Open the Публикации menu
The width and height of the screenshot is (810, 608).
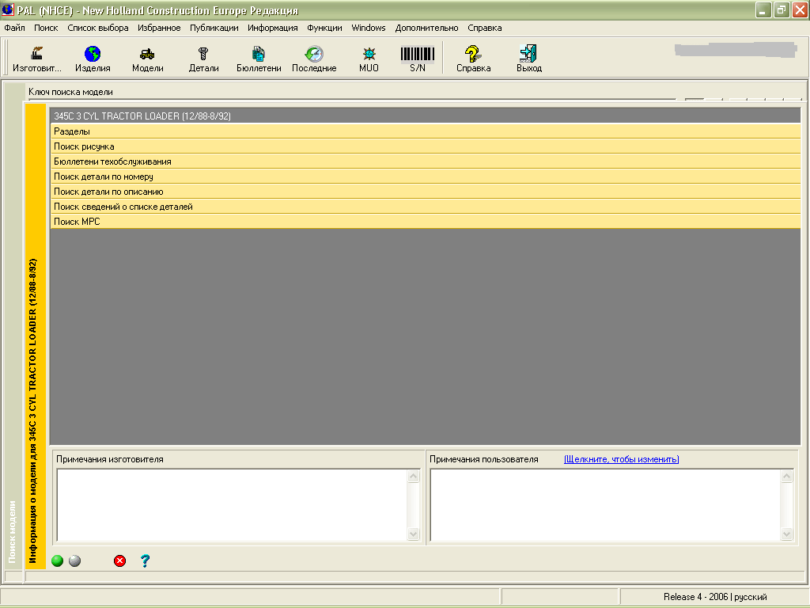point(214,28)
